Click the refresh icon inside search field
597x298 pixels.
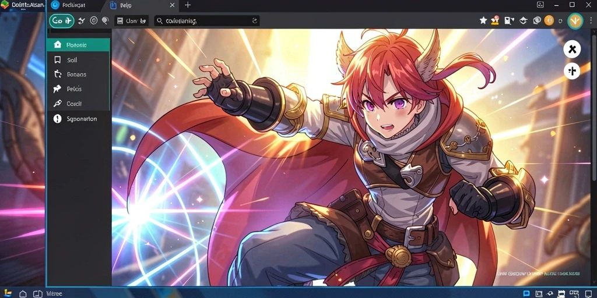tap(255, 21)
